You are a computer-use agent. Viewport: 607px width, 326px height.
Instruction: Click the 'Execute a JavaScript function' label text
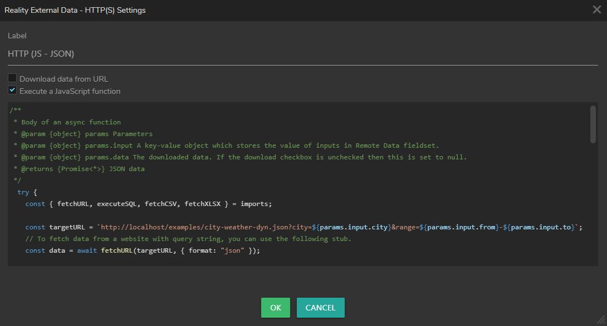coord(70,91)
